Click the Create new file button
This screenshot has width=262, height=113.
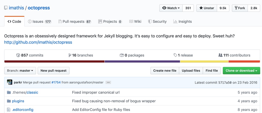[x=165, y=71]
